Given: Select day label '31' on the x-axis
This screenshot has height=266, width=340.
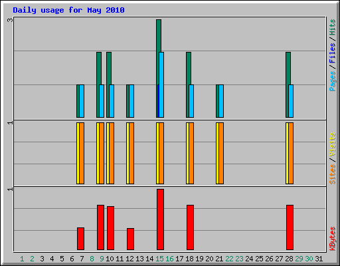Looking at the screenshot, I should click(x=319, y=259).
